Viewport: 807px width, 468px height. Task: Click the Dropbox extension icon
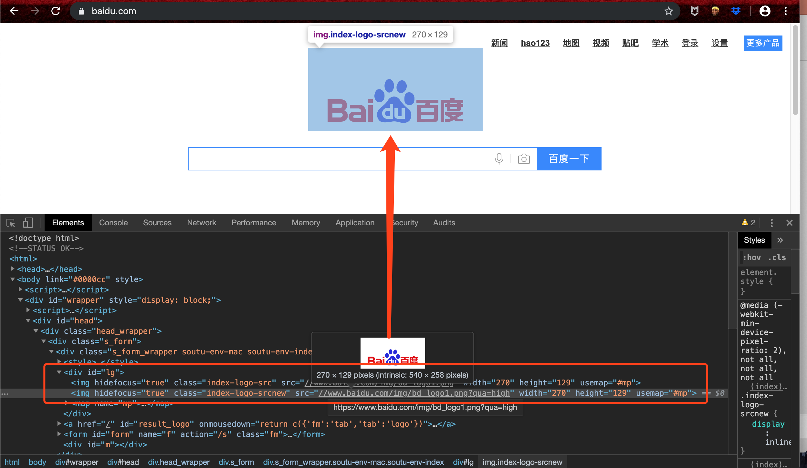coord(736,11)
